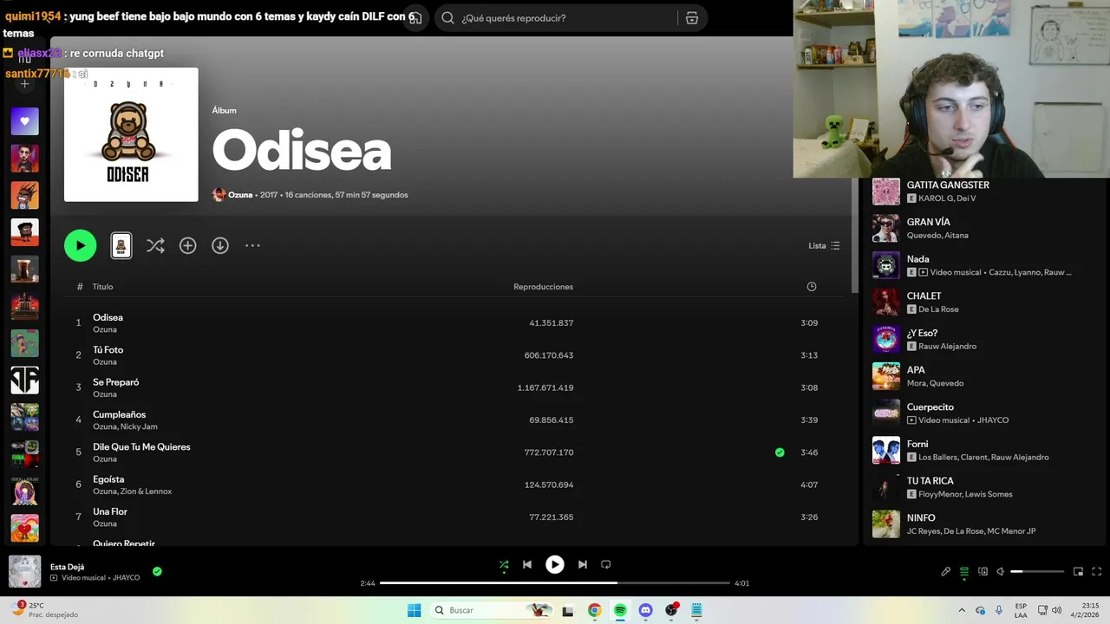
Task: Mute volume with speaker icon in player
Action: point(1000,571)
